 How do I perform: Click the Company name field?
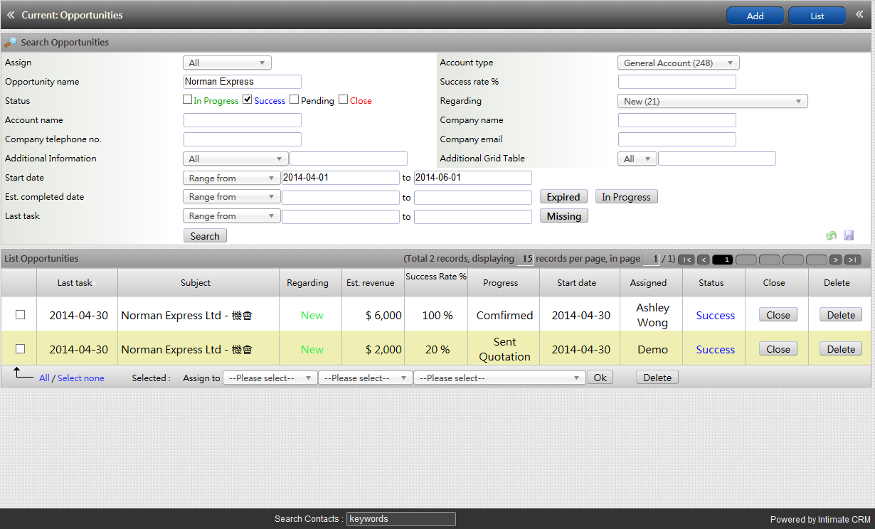point(677,120)
